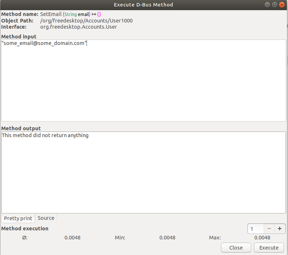Viewport: 288px width, 255px height.
Task: Click the Min execution time value
Action: tap(167, 238)
